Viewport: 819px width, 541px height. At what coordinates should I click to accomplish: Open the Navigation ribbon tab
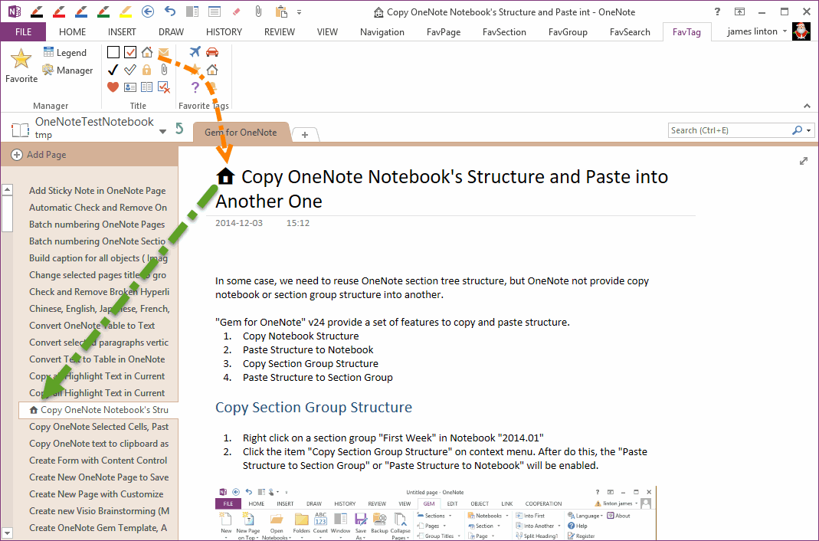pos(382,32)
